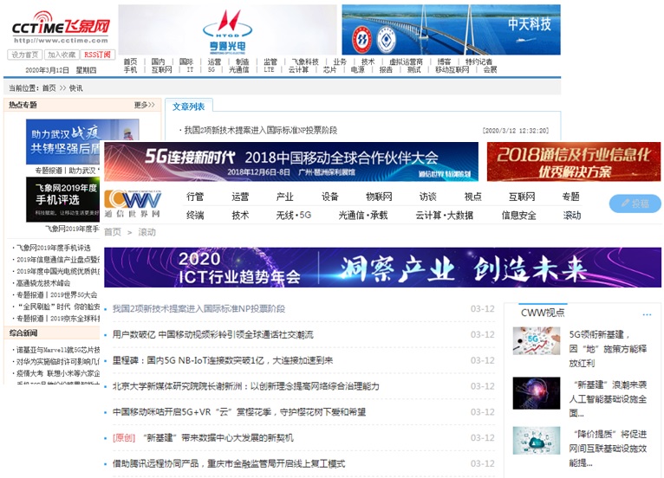Image resolution: width=664 pixels, height=478 pixels.
Task: Open sidebar link 高通骁龙技术峰会
Action: 43,283
